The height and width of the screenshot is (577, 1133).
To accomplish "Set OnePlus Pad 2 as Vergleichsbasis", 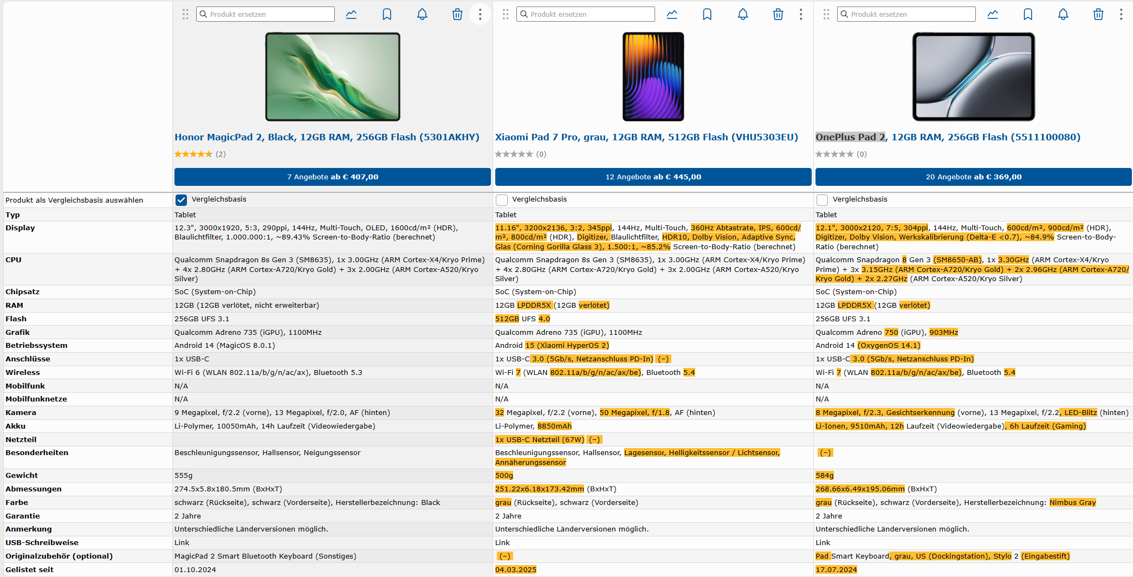I will (822, 200).
